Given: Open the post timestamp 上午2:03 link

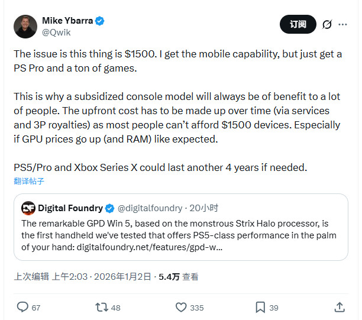Looking at the screenshot, I should click(69, 276).
